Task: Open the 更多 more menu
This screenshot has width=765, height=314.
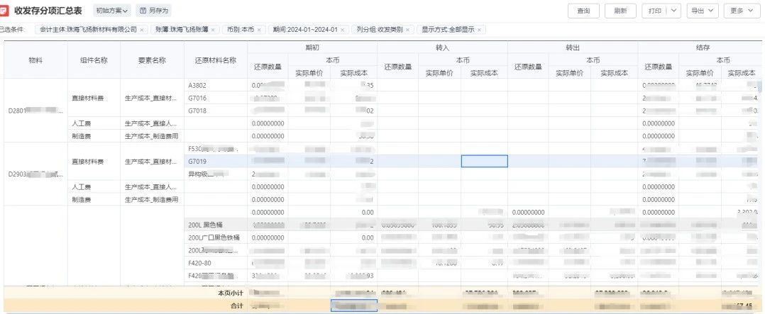Action: (x=742, y=11)
